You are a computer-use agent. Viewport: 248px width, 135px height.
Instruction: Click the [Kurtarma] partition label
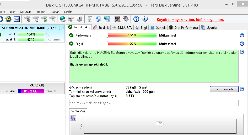(54, 39)
